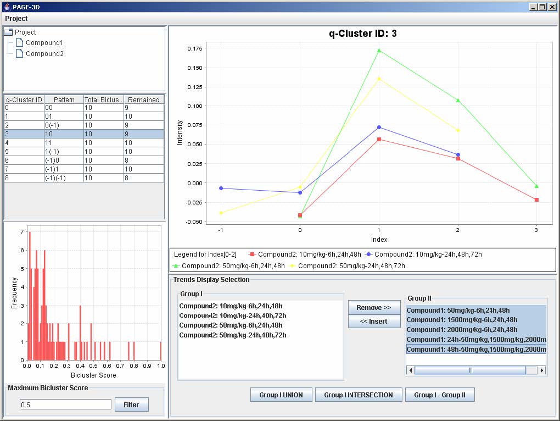Screen dimensions: 560x421
Task: Click the Compound2 document icon
Action: [x=20, y=54]
